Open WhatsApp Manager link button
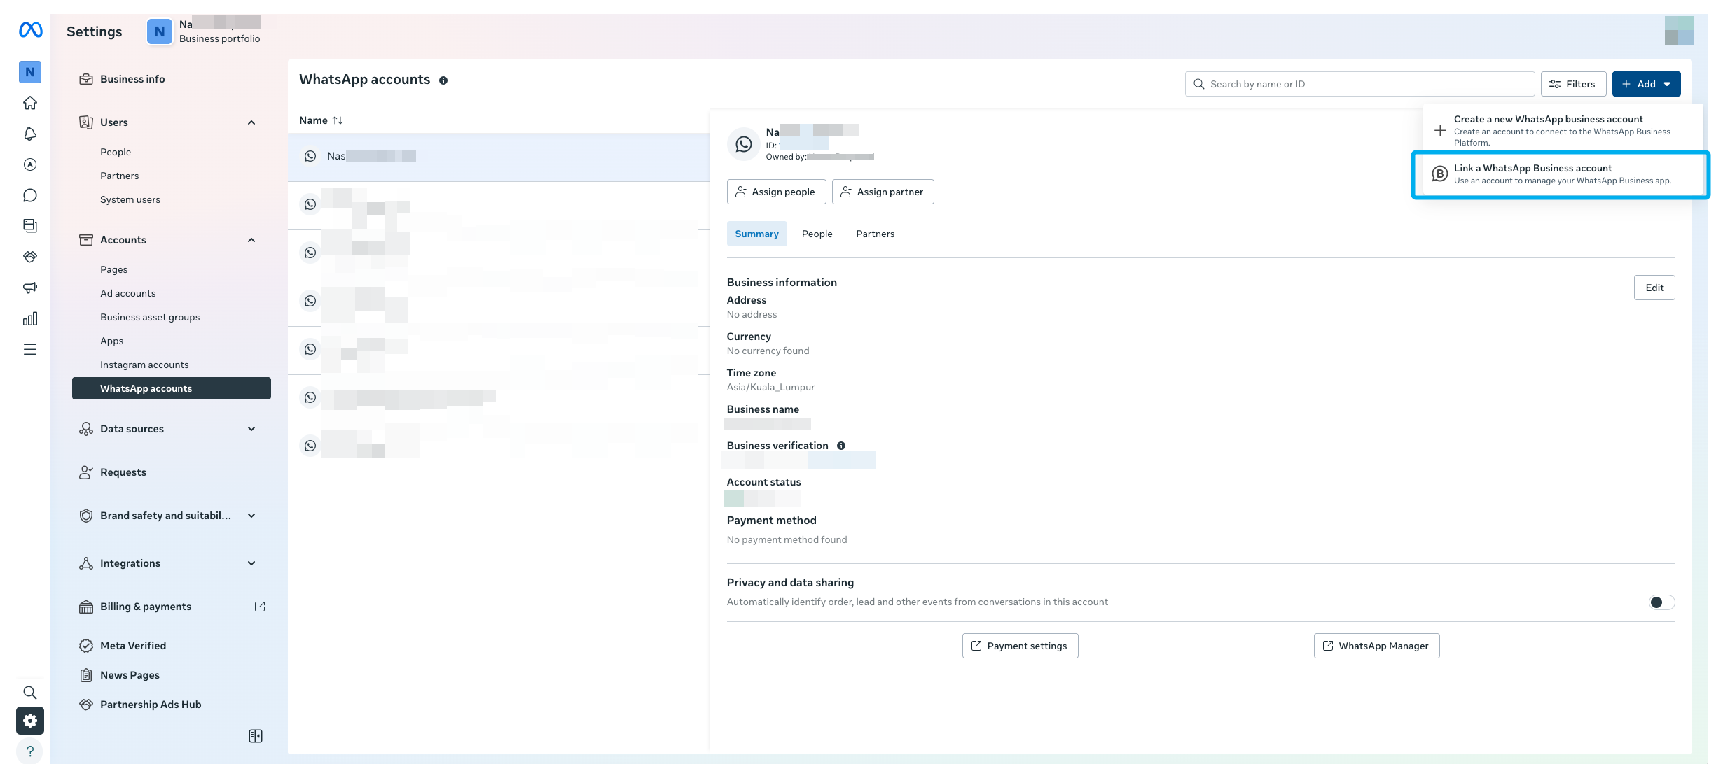 point(1376,646)
